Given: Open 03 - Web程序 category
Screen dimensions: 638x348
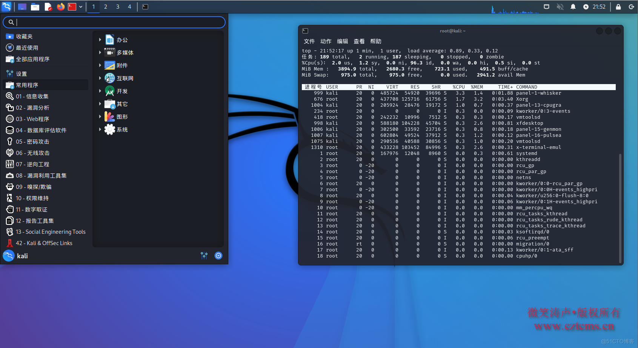Looking at the screenshot, I should click(x=45, y=119).
